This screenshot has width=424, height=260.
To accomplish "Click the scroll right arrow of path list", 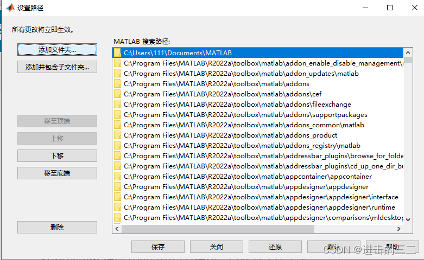I will 399,229.
